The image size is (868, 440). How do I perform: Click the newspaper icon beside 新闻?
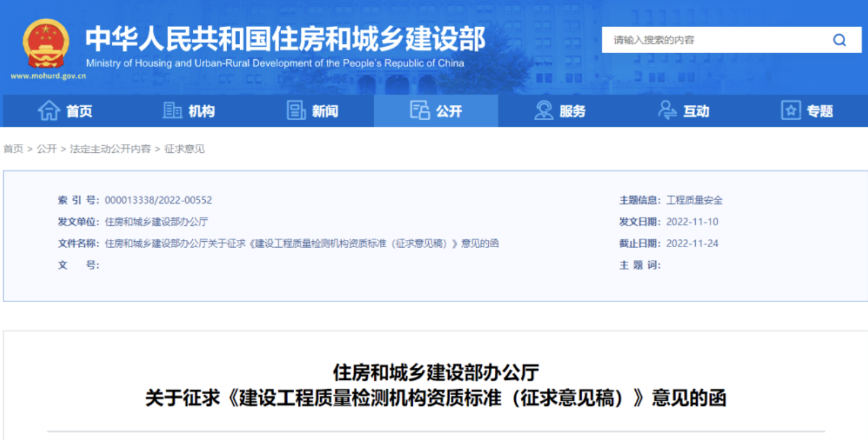tap(296, 111)
